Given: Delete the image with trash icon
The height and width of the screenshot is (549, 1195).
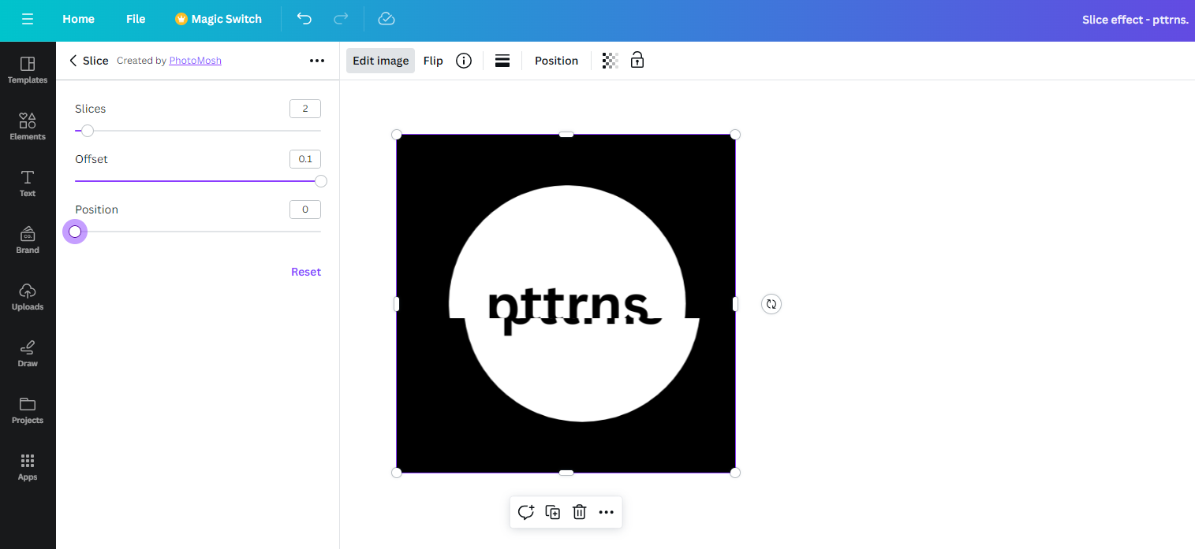Looking at the screenshot, I should 579,512.
